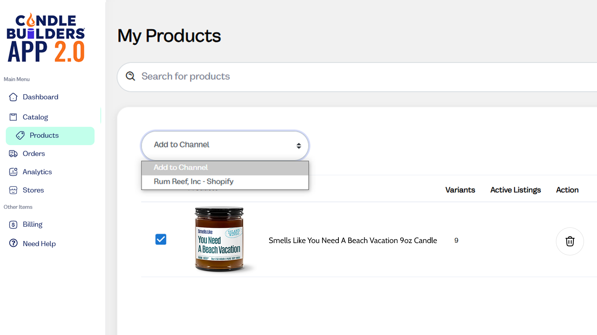
Task: Click the Catalog clipboard icon
Action: point(13,117)
